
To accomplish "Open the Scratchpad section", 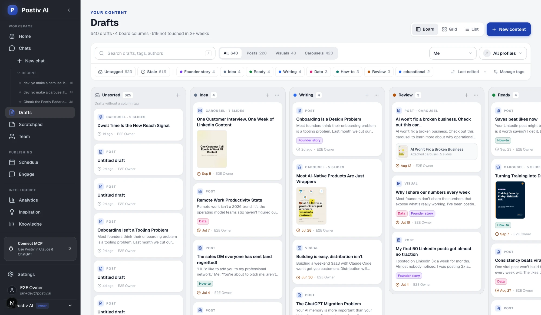I will tap(40, 124).
